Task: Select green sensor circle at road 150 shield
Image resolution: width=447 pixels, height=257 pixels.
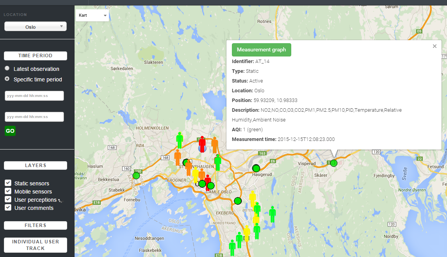Action: [136, 176]
